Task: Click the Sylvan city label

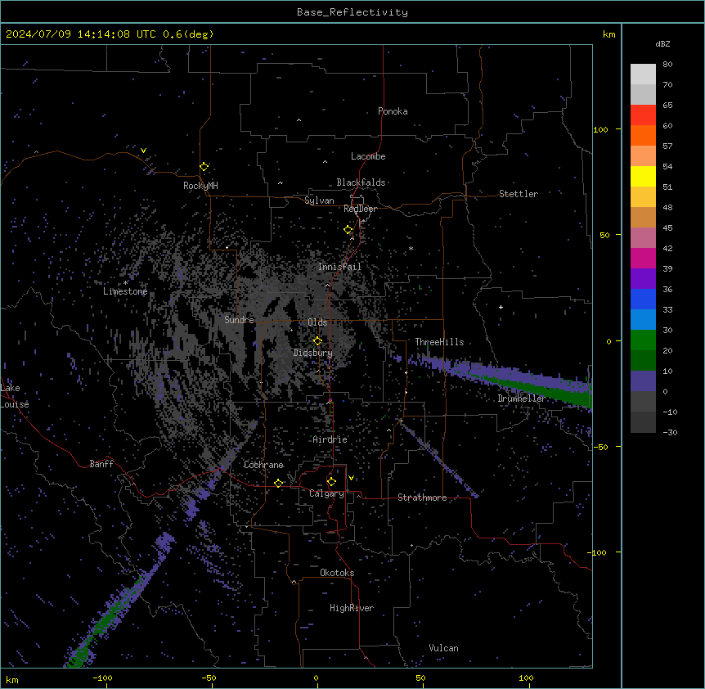Action: pos(319,200)
